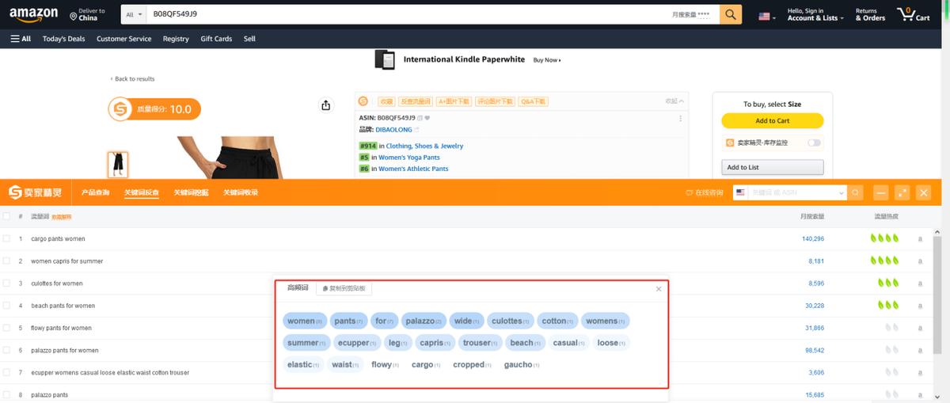Check the box for palazzo pants for women
This screenshot has width=950, height=403.
(6, 350)
